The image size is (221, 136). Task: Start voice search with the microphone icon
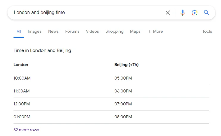pos(183,13)
